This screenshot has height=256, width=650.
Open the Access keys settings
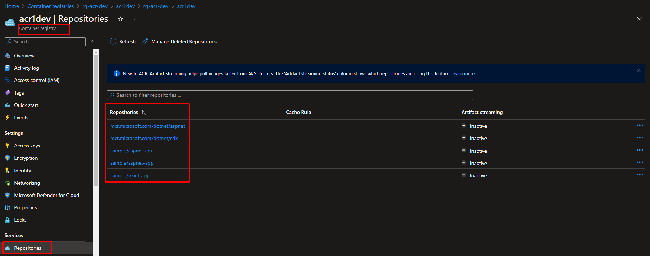pyautogui.click(x=27, y=146)
